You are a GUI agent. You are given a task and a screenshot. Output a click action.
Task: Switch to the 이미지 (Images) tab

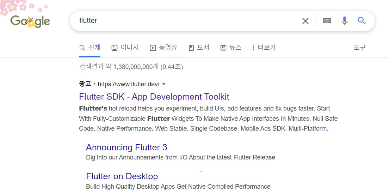coord(125,48)
